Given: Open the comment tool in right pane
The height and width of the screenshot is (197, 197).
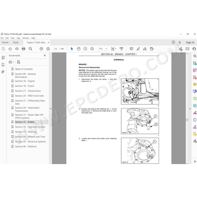Looking at the screenshot, I should point(195,84).
